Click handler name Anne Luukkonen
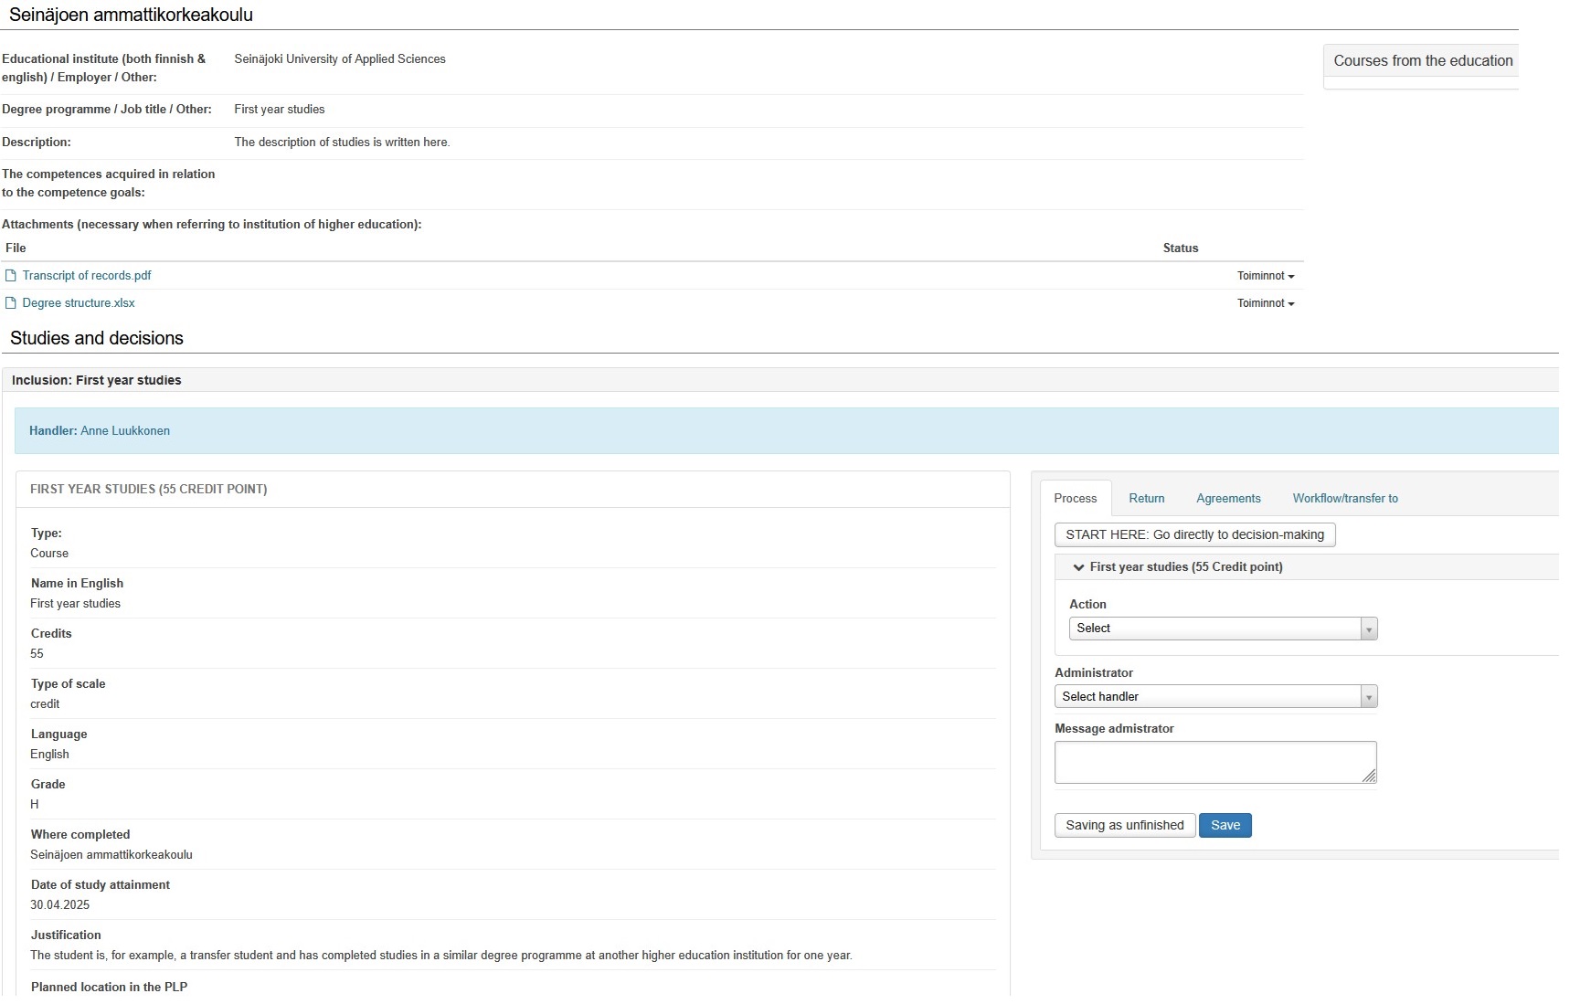Image resolution: width=1580 pixels, height=1004 pixels. [125, 431]
